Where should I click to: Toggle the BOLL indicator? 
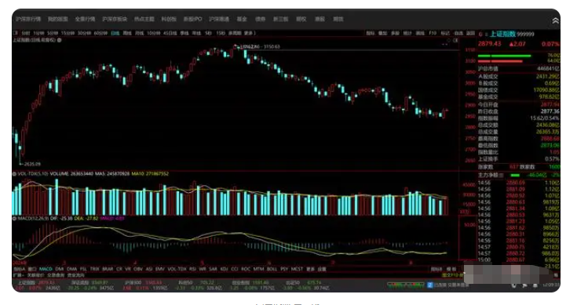click(272, 269)
